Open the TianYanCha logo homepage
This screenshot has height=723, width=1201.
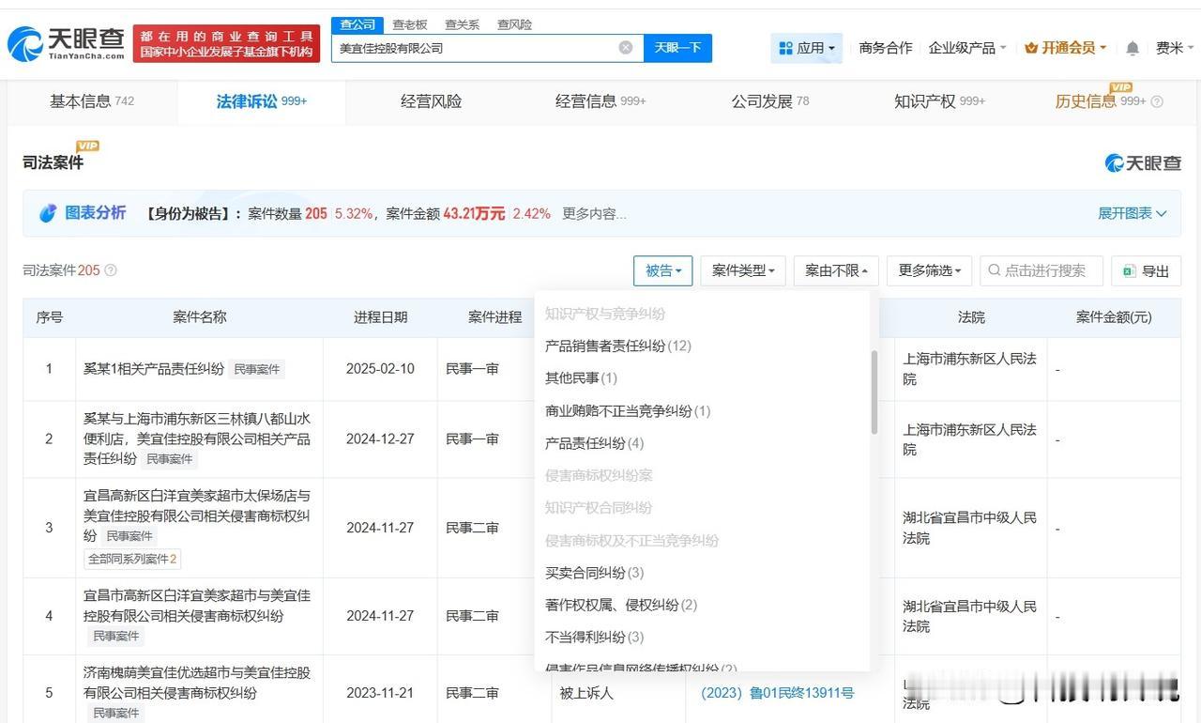(x=66, y=43)
